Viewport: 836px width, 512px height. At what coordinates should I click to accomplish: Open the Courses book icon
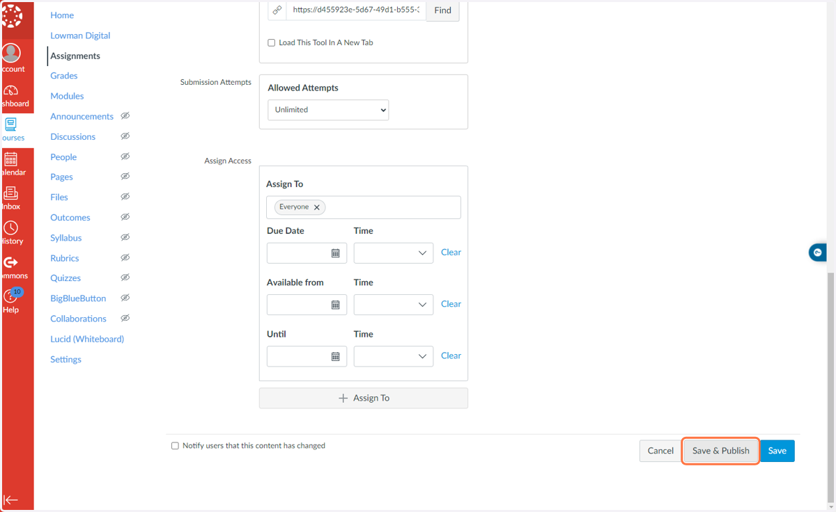click(x=11, y=125)
